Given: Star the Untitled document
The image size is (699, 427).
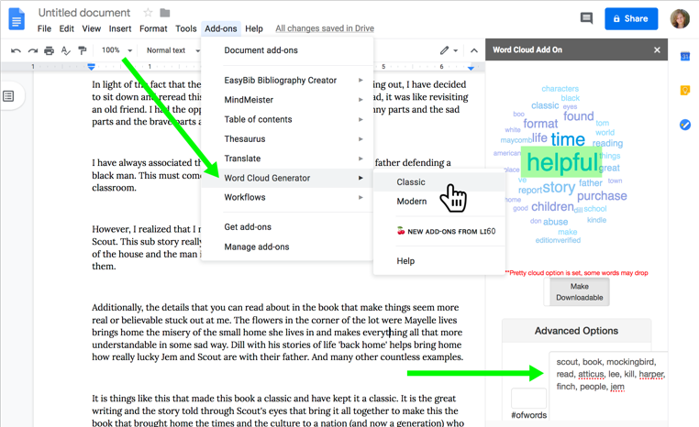Looking at the screenshot, I should (x=148, y=13).
